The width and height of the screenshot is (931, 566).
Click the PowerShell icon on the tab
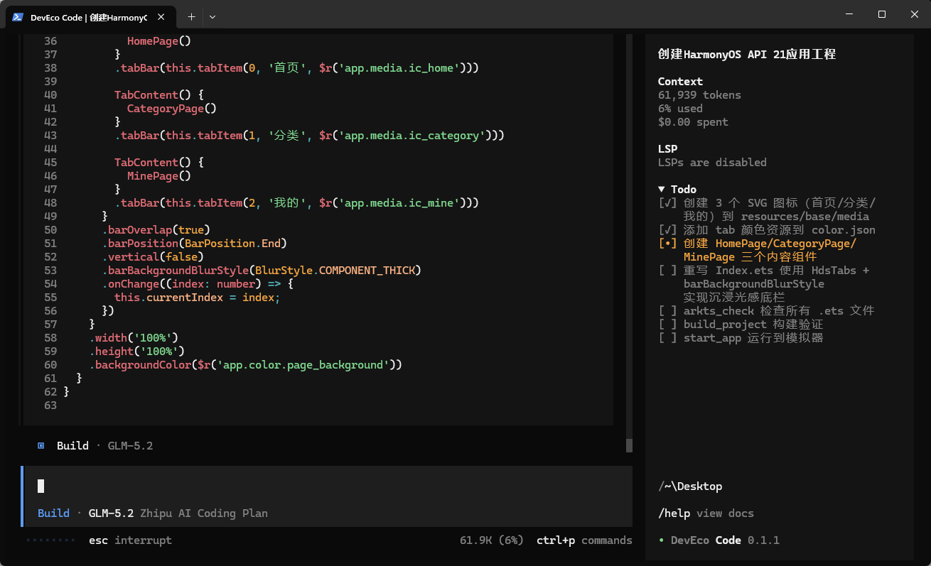tap(18, 17)
